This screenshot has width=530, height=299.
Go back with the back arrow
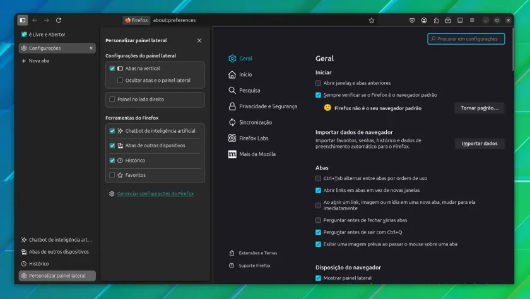coord(35,20)
